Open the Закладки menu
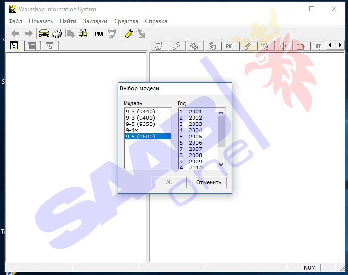348x275 pixels. (x=95, y=21)
